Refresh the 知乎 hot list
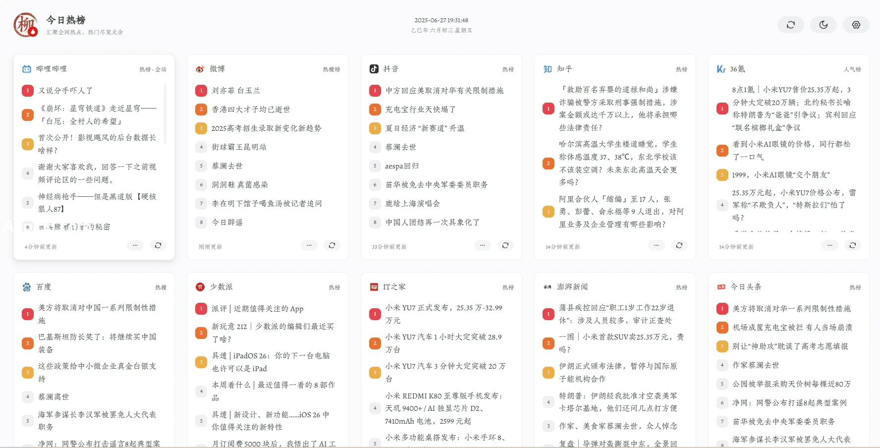The image size is (880, 448). coord(679,245)
